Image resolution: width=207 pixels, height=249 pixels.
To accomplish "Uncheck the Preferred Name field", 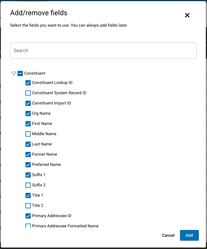I will point(28,165).
